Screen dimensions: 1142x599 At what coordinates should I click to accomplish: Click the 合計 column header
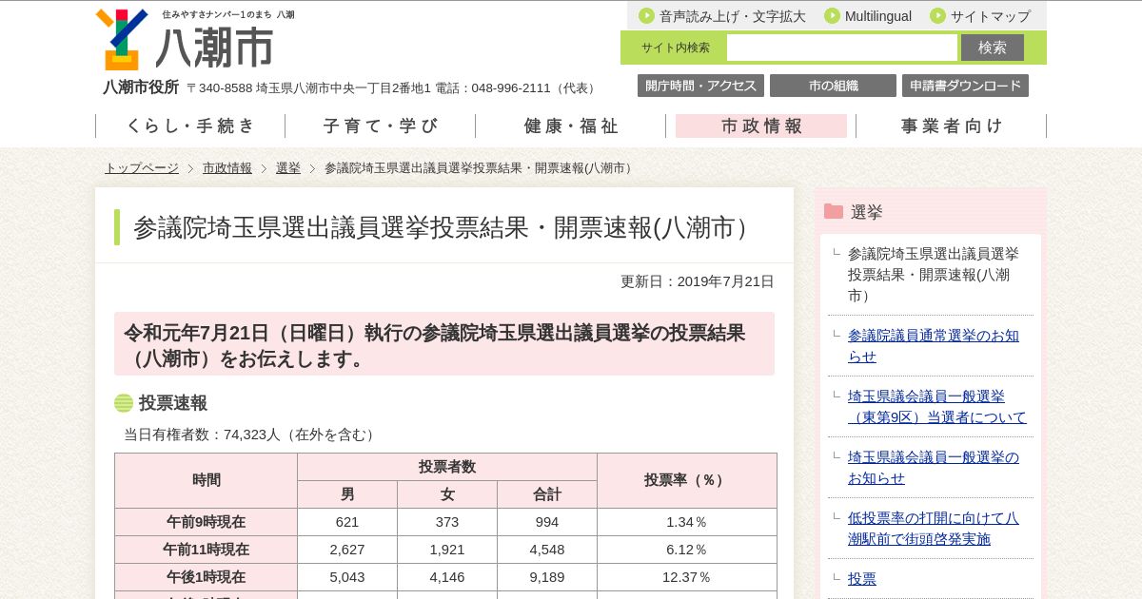547,494
